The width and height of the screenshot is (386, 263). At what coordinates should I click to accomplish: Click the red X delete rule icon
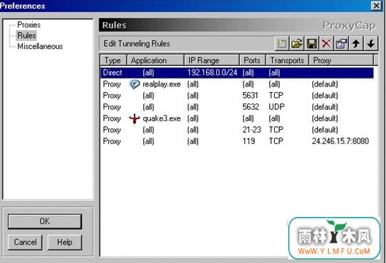pos(327,44)
